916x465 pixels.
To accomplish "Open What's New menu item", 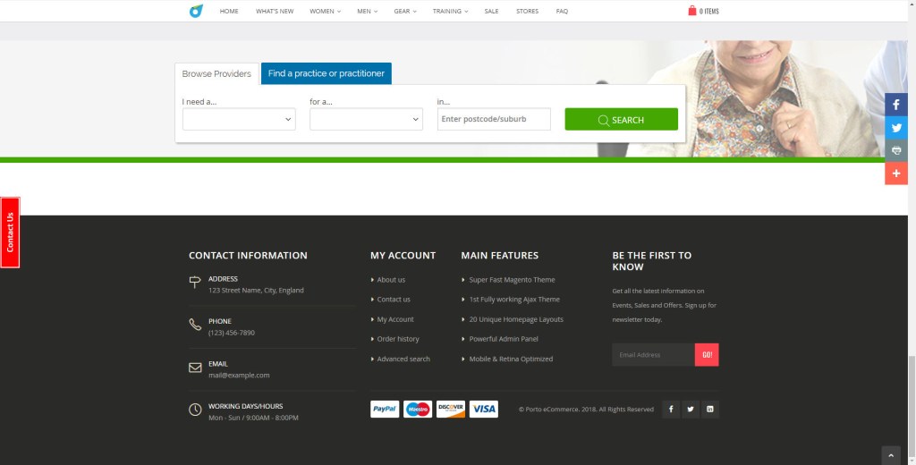I will pyautogui.click(x=275, y=11).
